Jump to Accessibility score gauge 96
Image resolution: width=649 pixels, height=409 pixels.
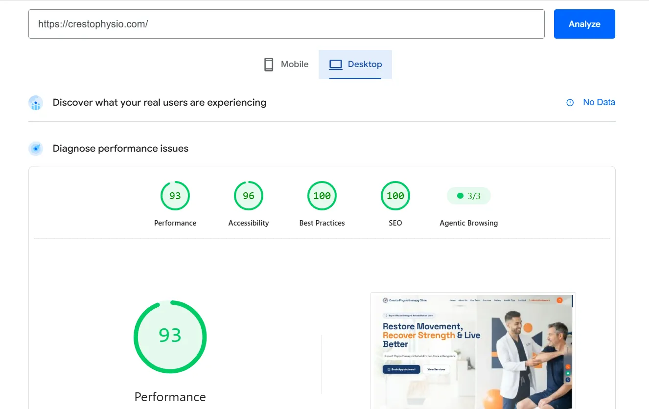(x=249, y=196)
